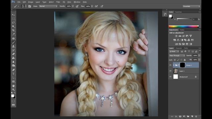Open the Window menu
Viewport: 212px width, 119px height.
tap(77, 2)
